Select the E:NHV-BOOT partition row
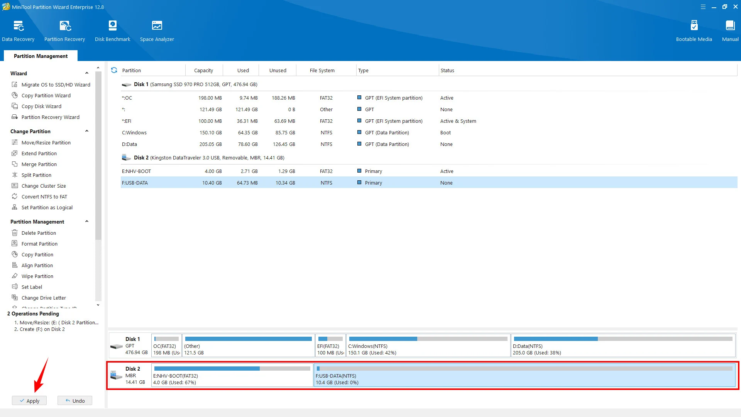Screen dimensions: 741x417 (429, 171)
